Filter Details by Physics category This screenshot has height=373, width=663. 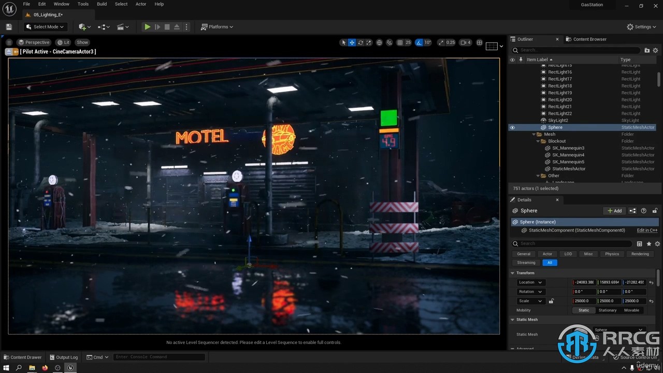click(612, 254)
